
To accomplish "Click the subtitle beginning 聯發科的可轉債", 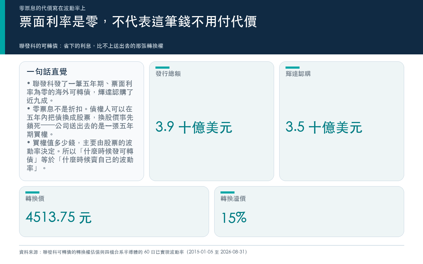I will (91, 46).
